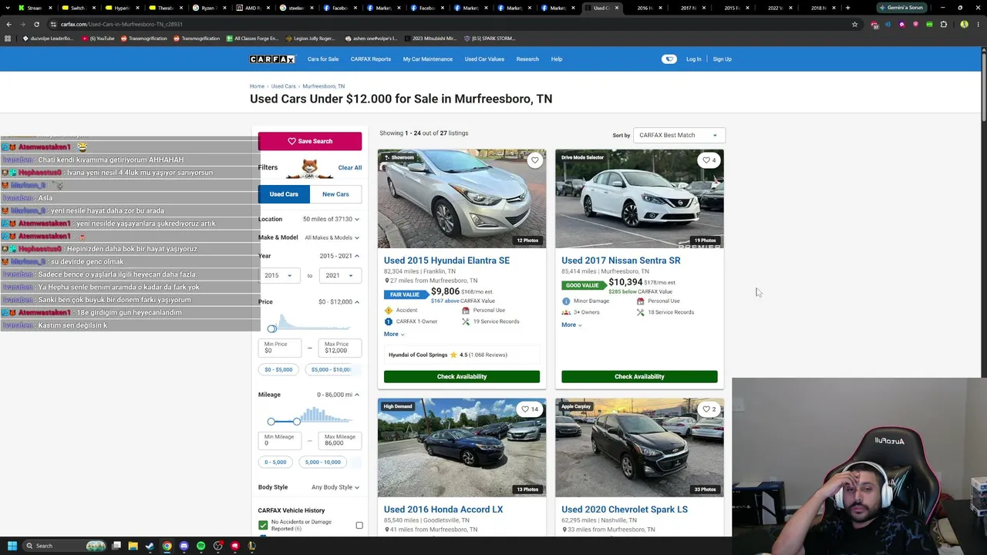Image resolution: width=987 pixels, height=555 pixels.
Task: Open the Cars for Sale menu
Action: click(x=323, y=59)
